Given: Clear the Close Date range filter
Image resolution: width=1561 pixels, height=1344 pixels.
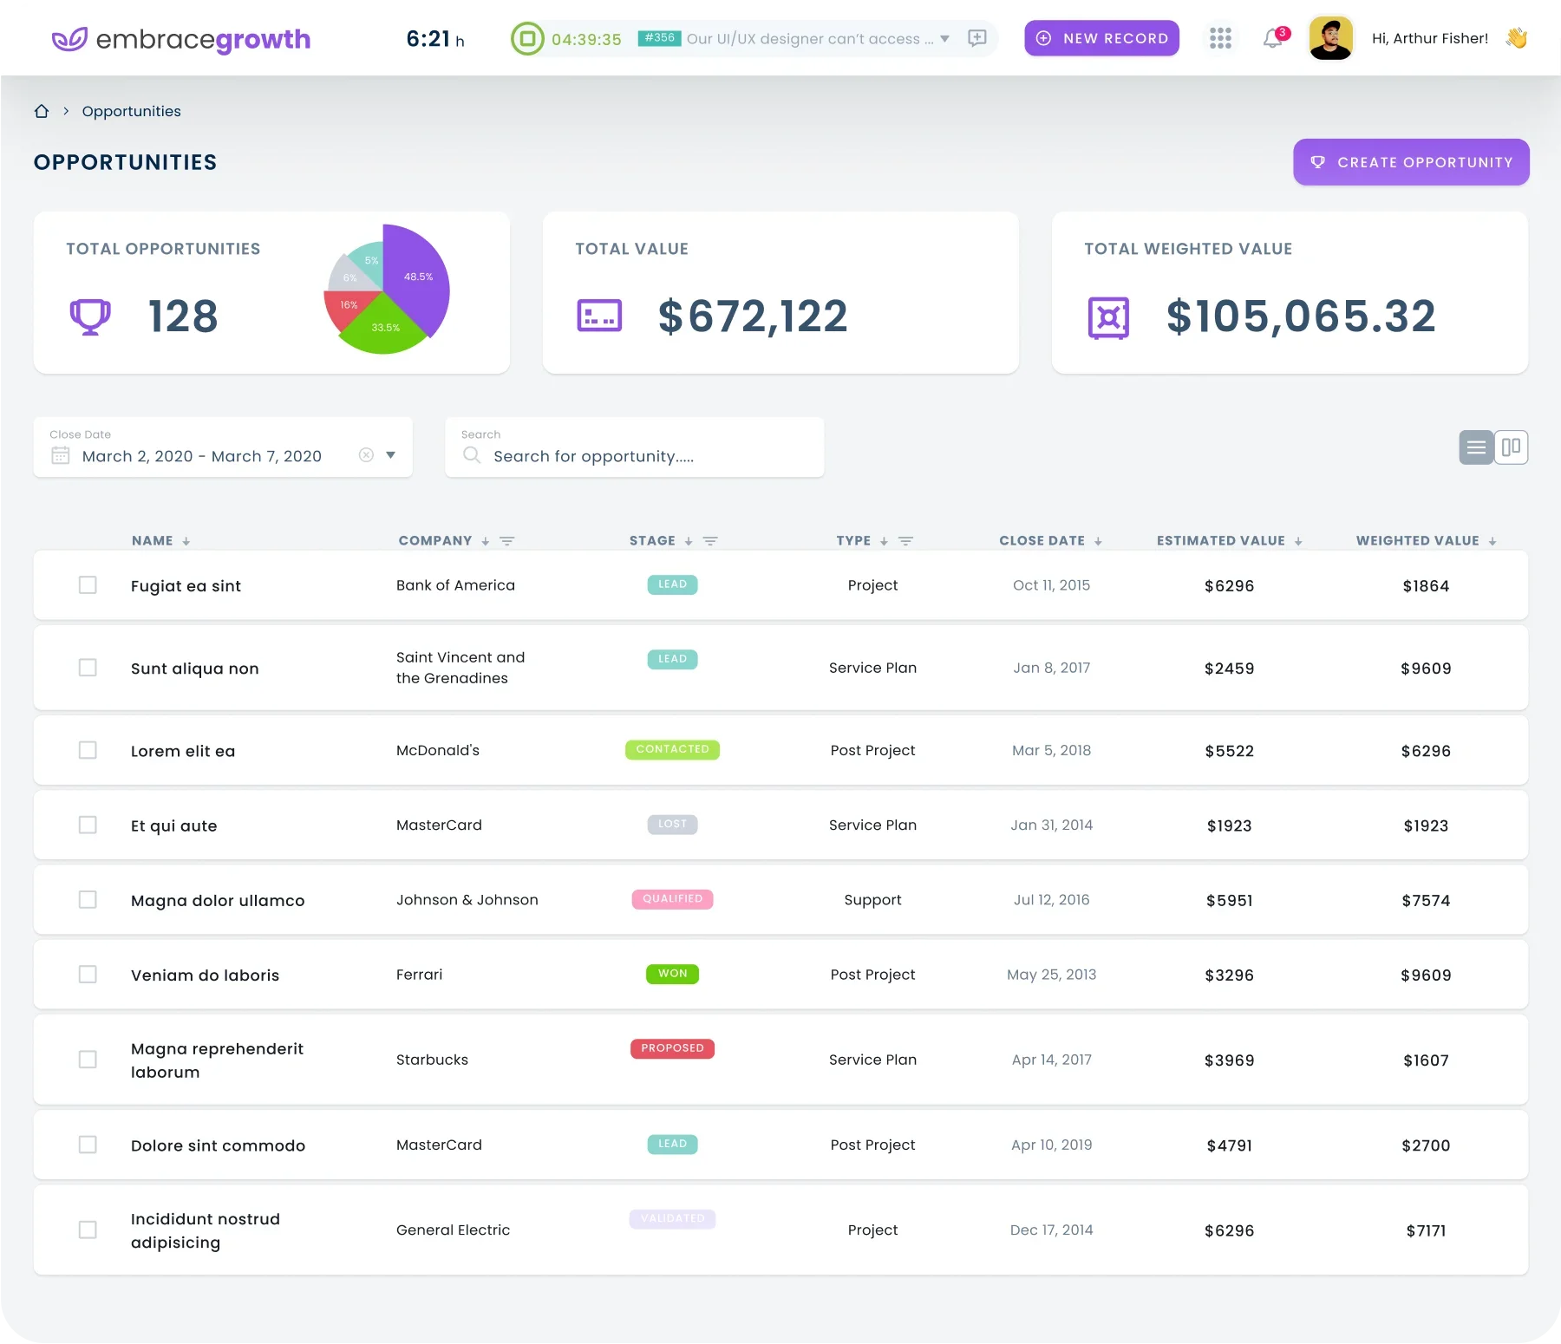Looking at the screenshot, I should (x=366, y=455).
